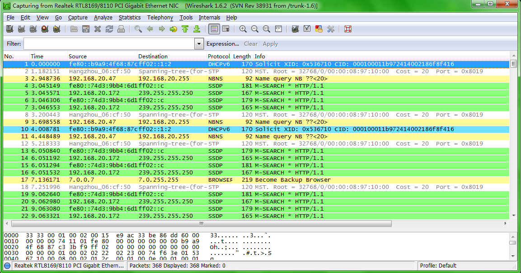Viewport: 521px width, 273px height.
Task: Edit capture filters from the toolbar
Action: (295, 29)
